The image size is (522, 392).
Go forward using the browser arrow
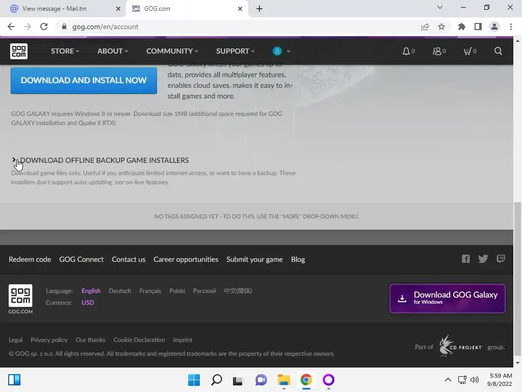[x=28, y=27]
